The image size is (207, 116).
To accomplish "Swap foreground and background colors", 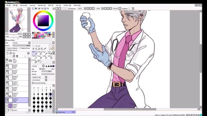I will tap(54, 45).
